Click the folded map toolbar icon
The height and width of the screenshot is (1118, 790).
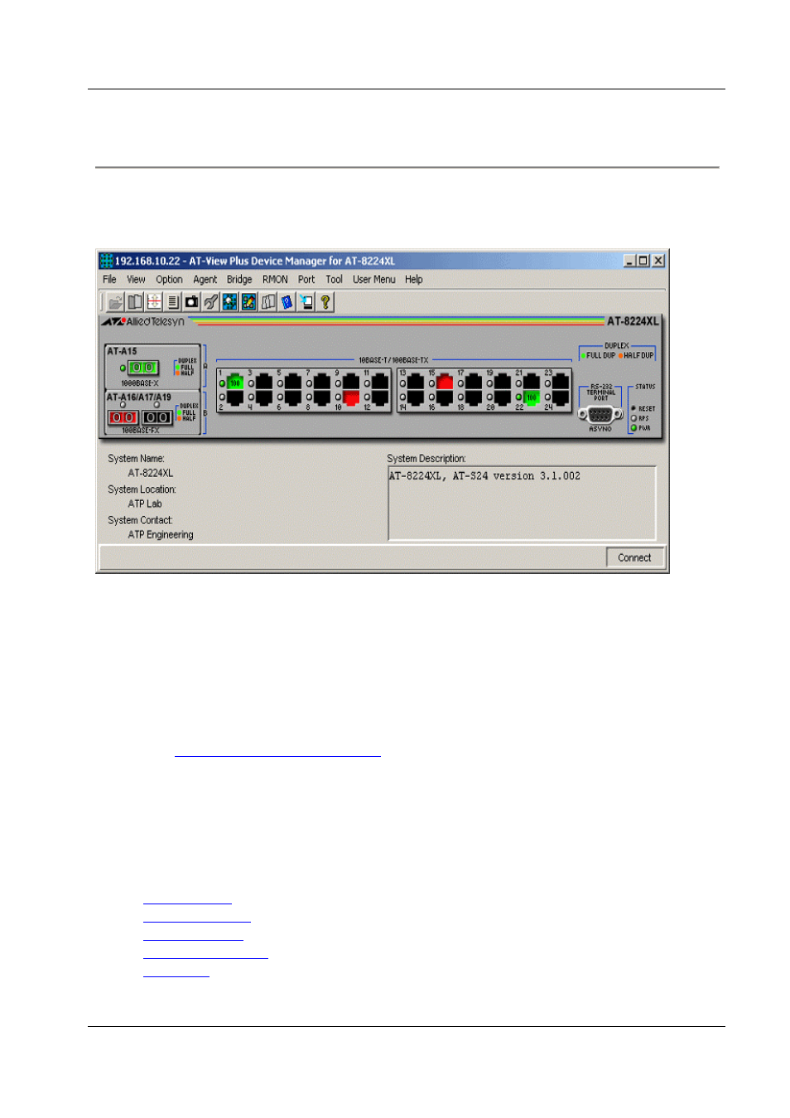tap(268, 302)
